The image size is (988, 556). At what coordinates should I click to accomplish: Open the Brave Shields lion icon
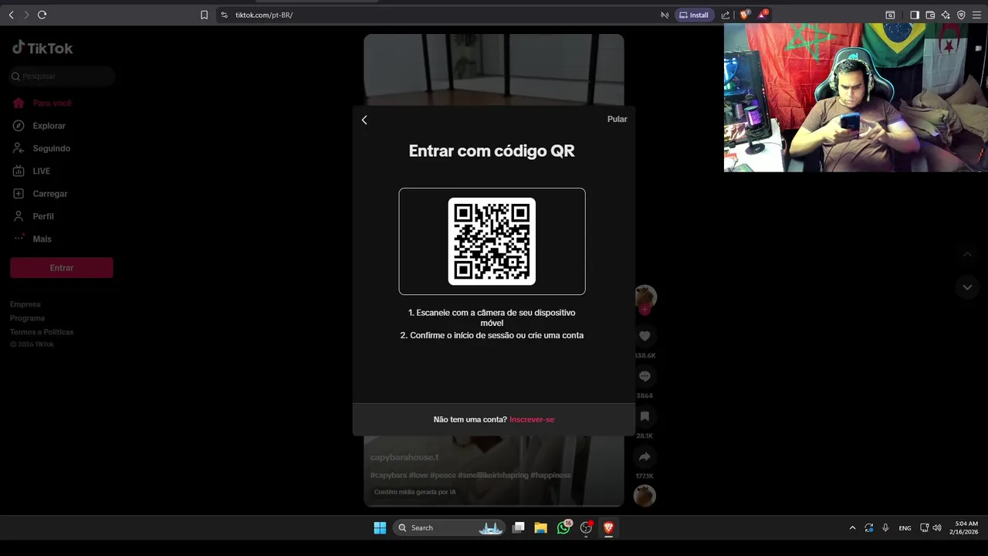click(x=744, y=15)
